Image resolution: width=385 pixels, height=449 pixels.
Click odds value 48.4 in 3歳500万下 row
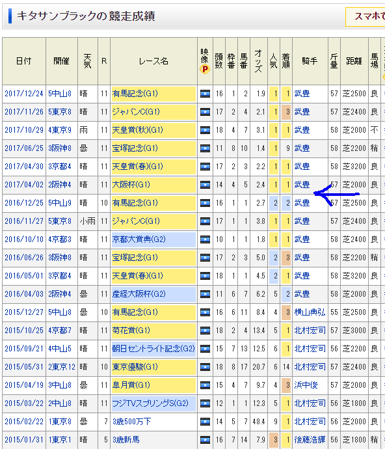click(259, 422)
